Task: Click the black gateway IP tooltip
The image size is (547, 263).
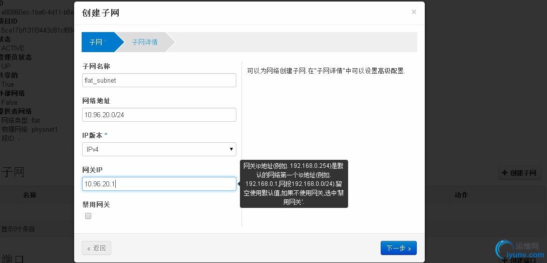Action: [x=294, y=184]
